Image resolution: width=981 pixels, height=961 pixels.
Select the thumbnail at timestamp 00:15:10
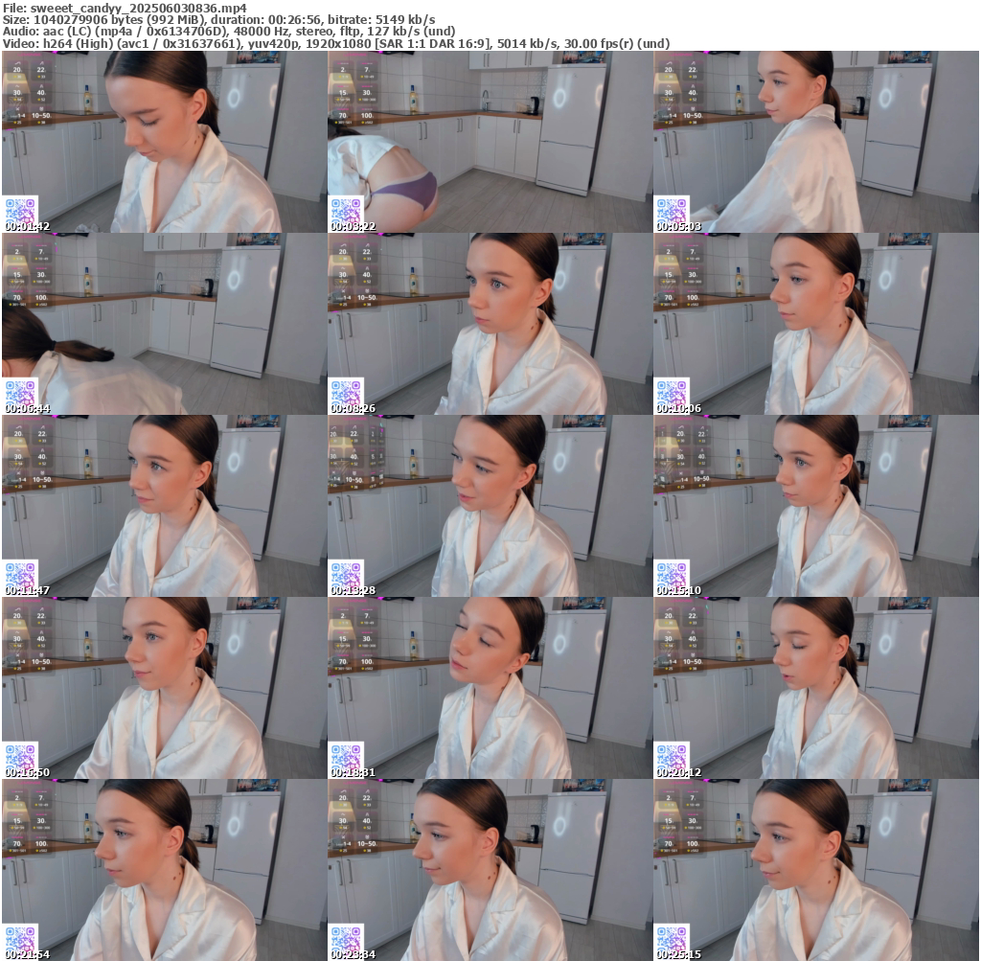(816, 506)
